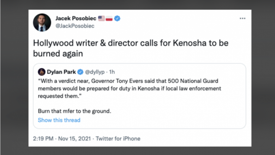The width and height of the screenshot is (275, 155).
Task: Click the verified badge next to Dylan Park
Action: (80, 72)
